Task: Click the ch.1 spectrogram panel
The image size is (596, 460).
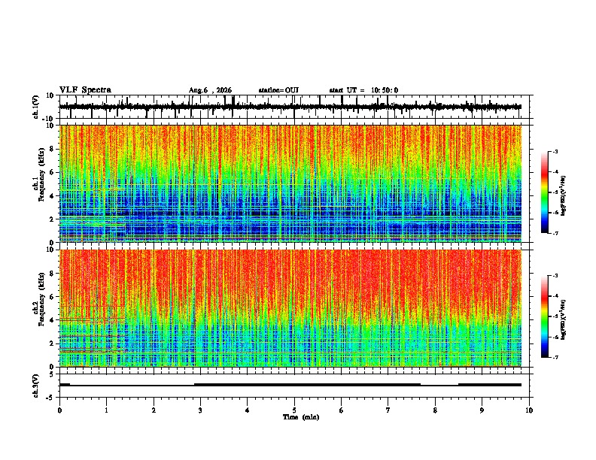Action: point(296,183)
